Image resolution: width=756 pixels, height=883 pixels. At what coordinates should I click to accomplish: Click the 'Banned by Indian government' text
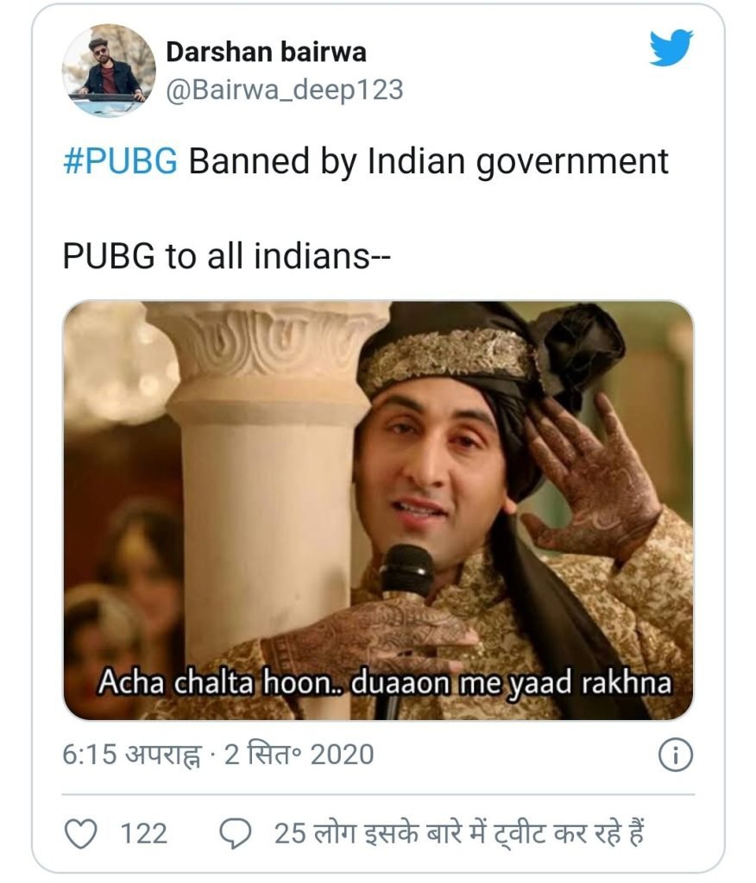pyautogui.click(x=428, y=162)
